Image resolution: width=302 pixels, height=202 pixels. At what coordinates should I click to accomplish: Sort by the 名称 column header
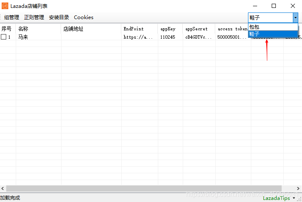[x=38, y=29]
